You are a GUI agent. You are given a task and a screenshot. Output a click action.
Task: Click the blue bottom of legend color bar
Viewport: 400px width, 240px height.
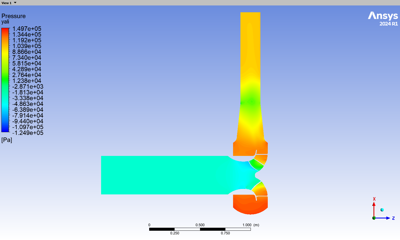point(5,129)
